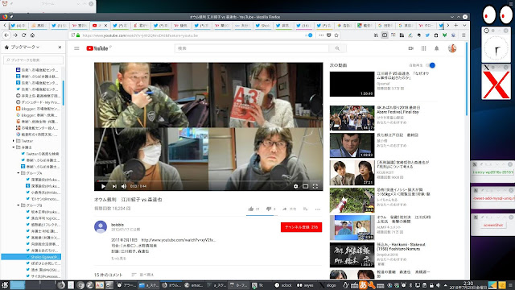Mute the video player volume icon
The width and height of the screenshot is (515, 290).
[x=124, y=186]
